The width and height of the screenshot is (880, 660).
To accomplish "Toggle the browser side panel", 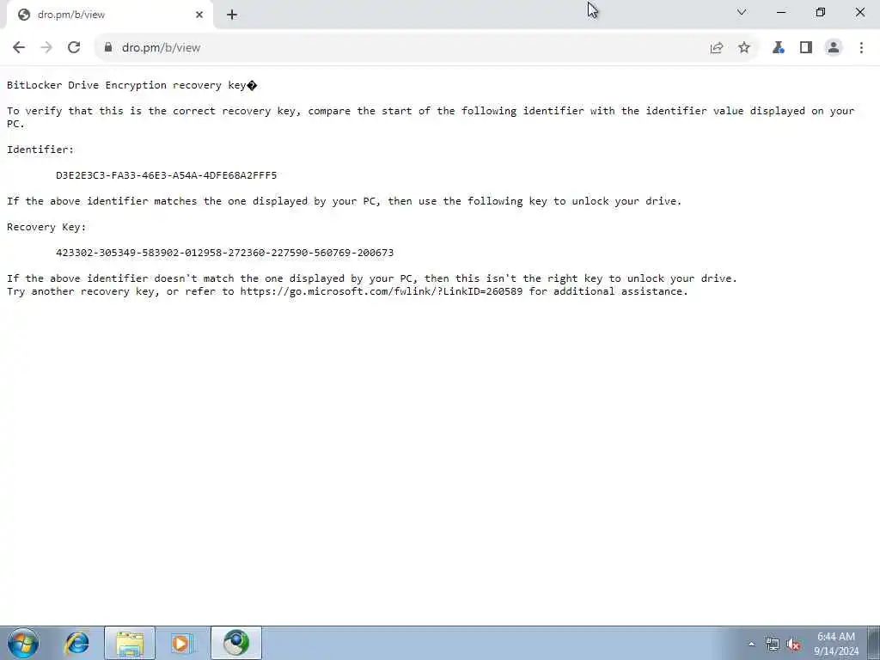I will [806, 48].
